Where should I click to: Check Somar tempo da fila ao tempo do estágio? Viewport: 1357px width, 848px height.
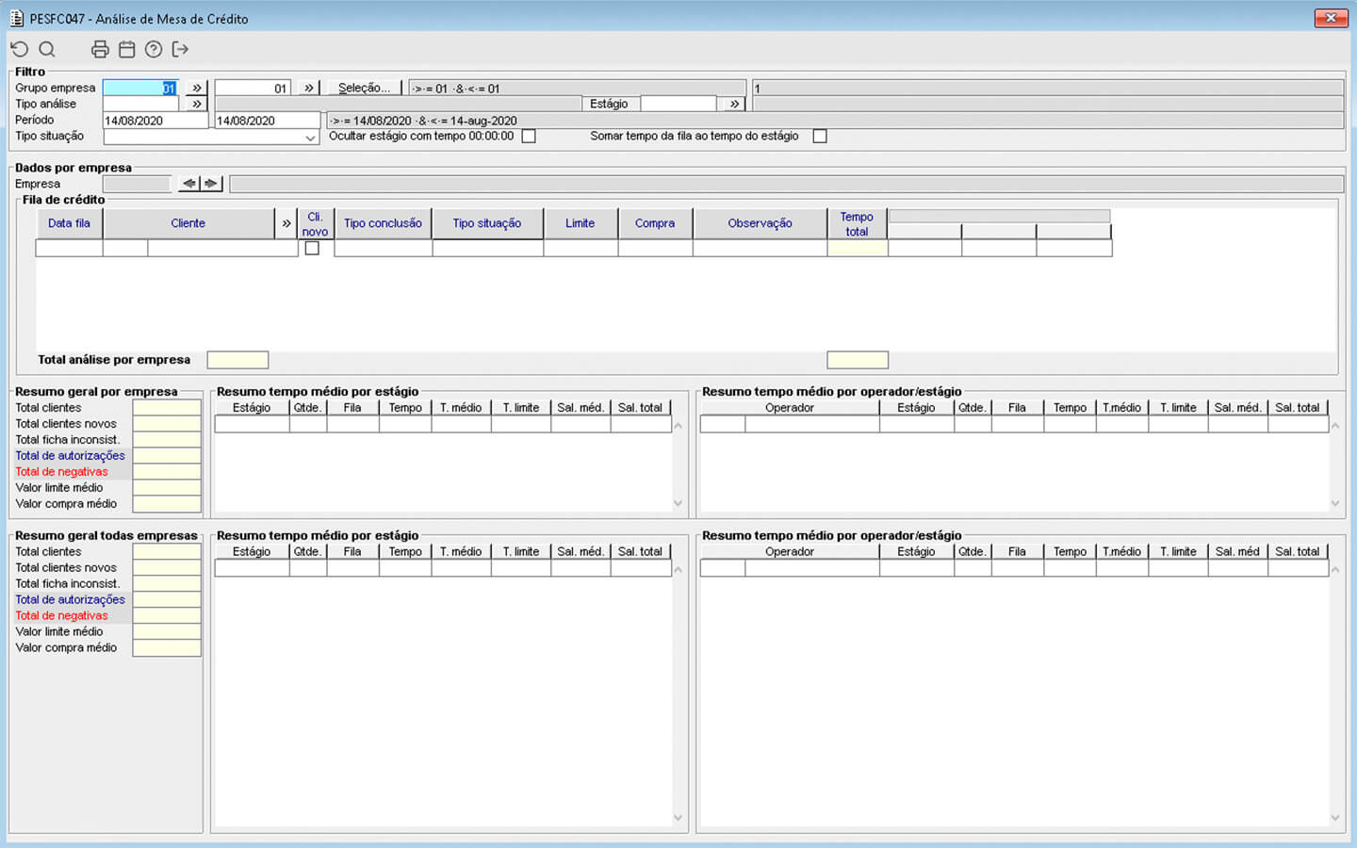820,137
